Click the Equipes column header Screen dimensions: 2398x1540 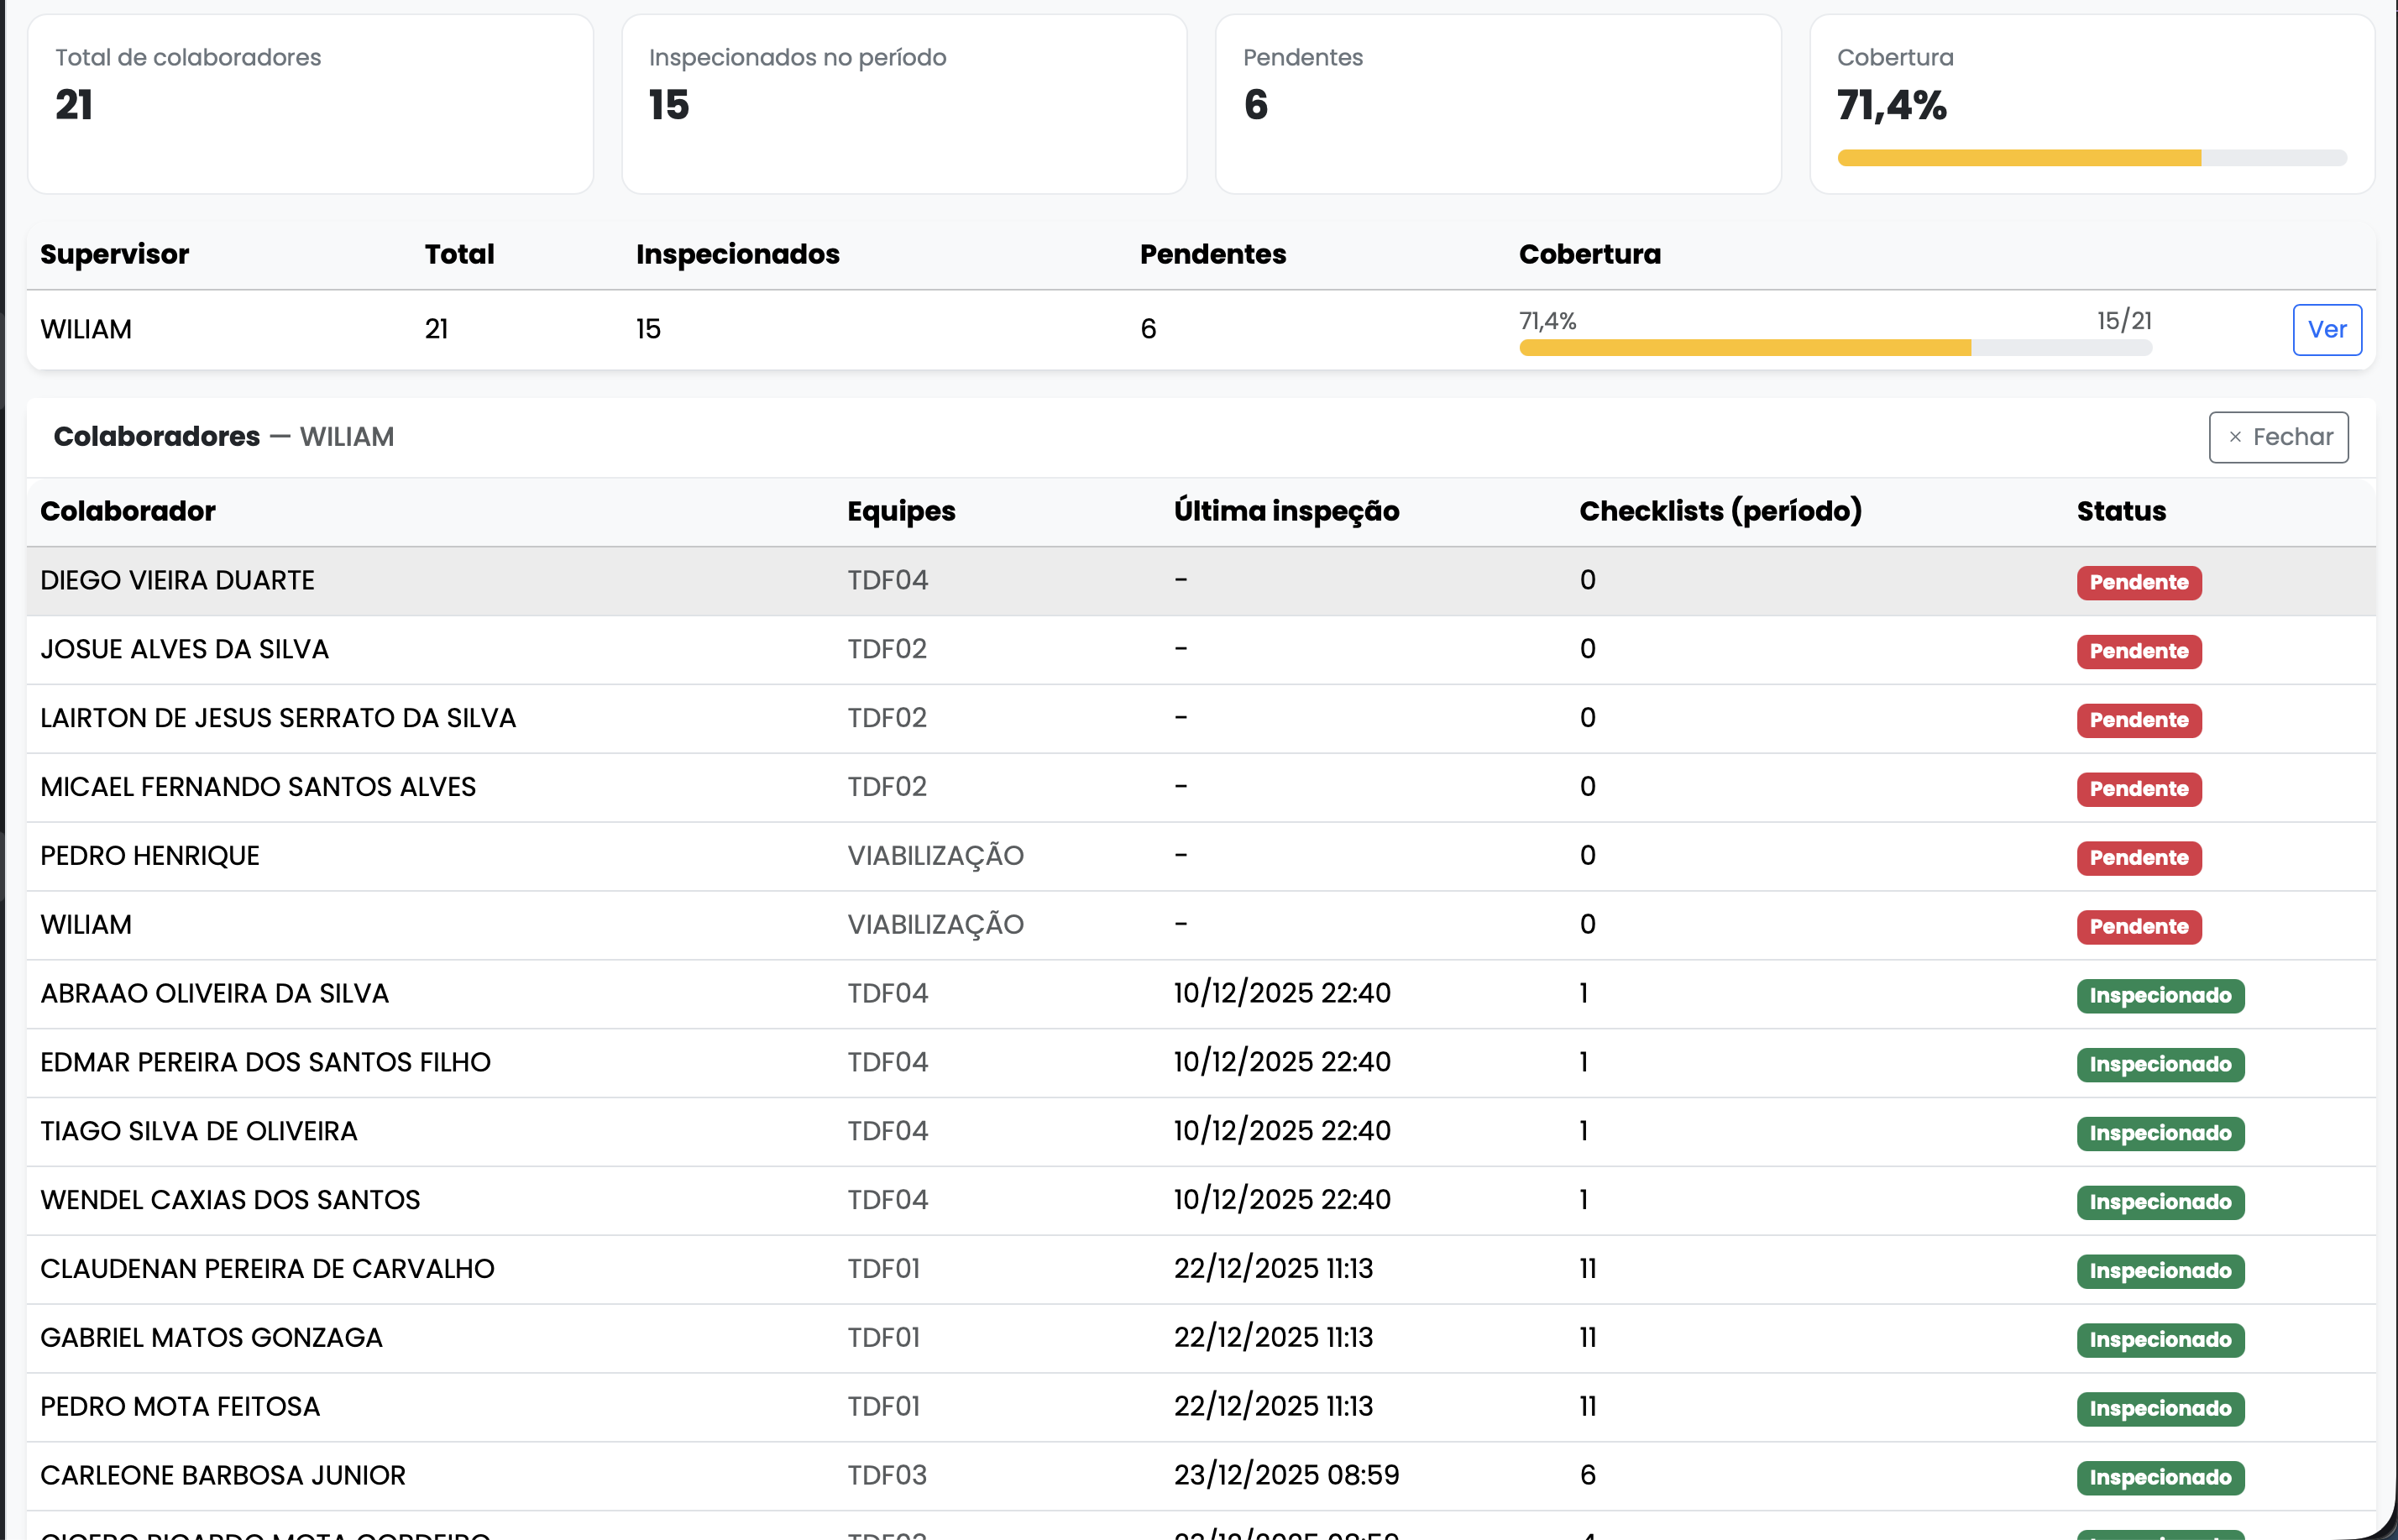[x=901, y=511]
